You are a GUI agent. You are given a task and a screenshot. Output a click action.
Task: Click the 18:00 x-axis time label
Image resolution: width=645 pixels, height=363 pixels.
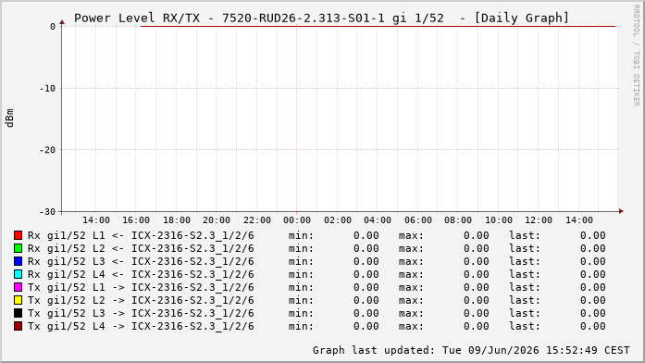177,220
